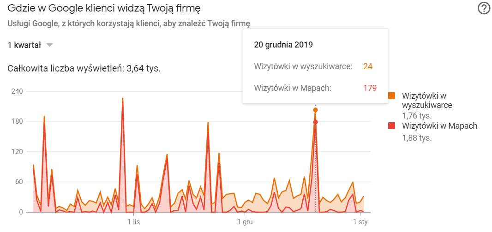Click the orange Wizytówki w wyszukiwarce legend swatch
Screen dimensions: 492x232
[x=392, y=96]
